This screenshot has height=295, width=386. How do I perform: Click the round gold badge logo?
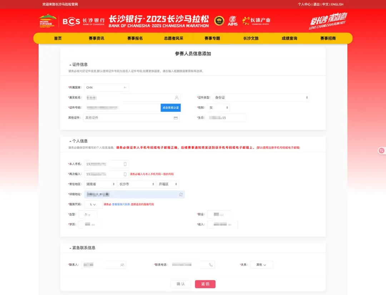[219, 21]
